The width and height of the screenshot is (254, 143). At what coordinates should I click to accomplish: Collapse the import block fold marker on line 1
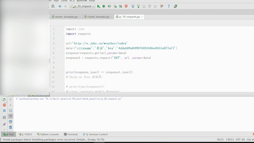(64, 29)
